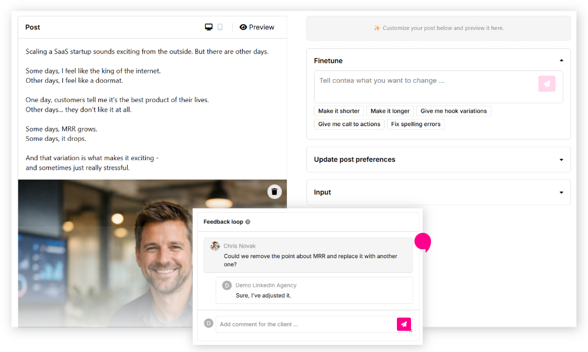The width and height of the screenshot is (588, 352).
Task: Click the Make it longer button
Action: (x=390, y=111)
